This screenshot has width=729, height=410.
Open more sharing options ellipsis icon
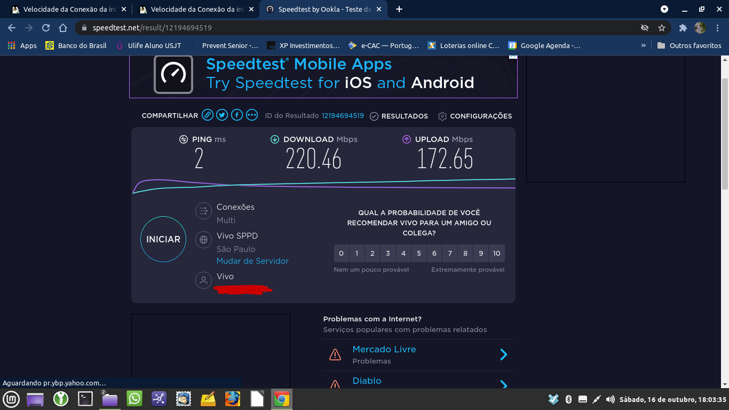[252, 115]
